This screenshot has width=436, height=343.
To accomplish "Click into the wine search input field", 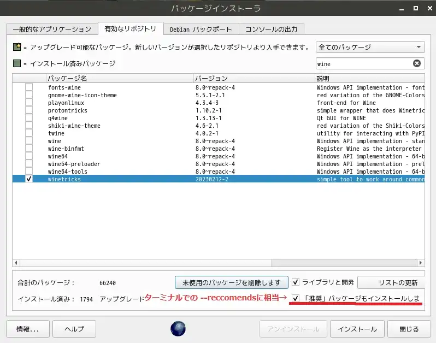I will 361,63.
